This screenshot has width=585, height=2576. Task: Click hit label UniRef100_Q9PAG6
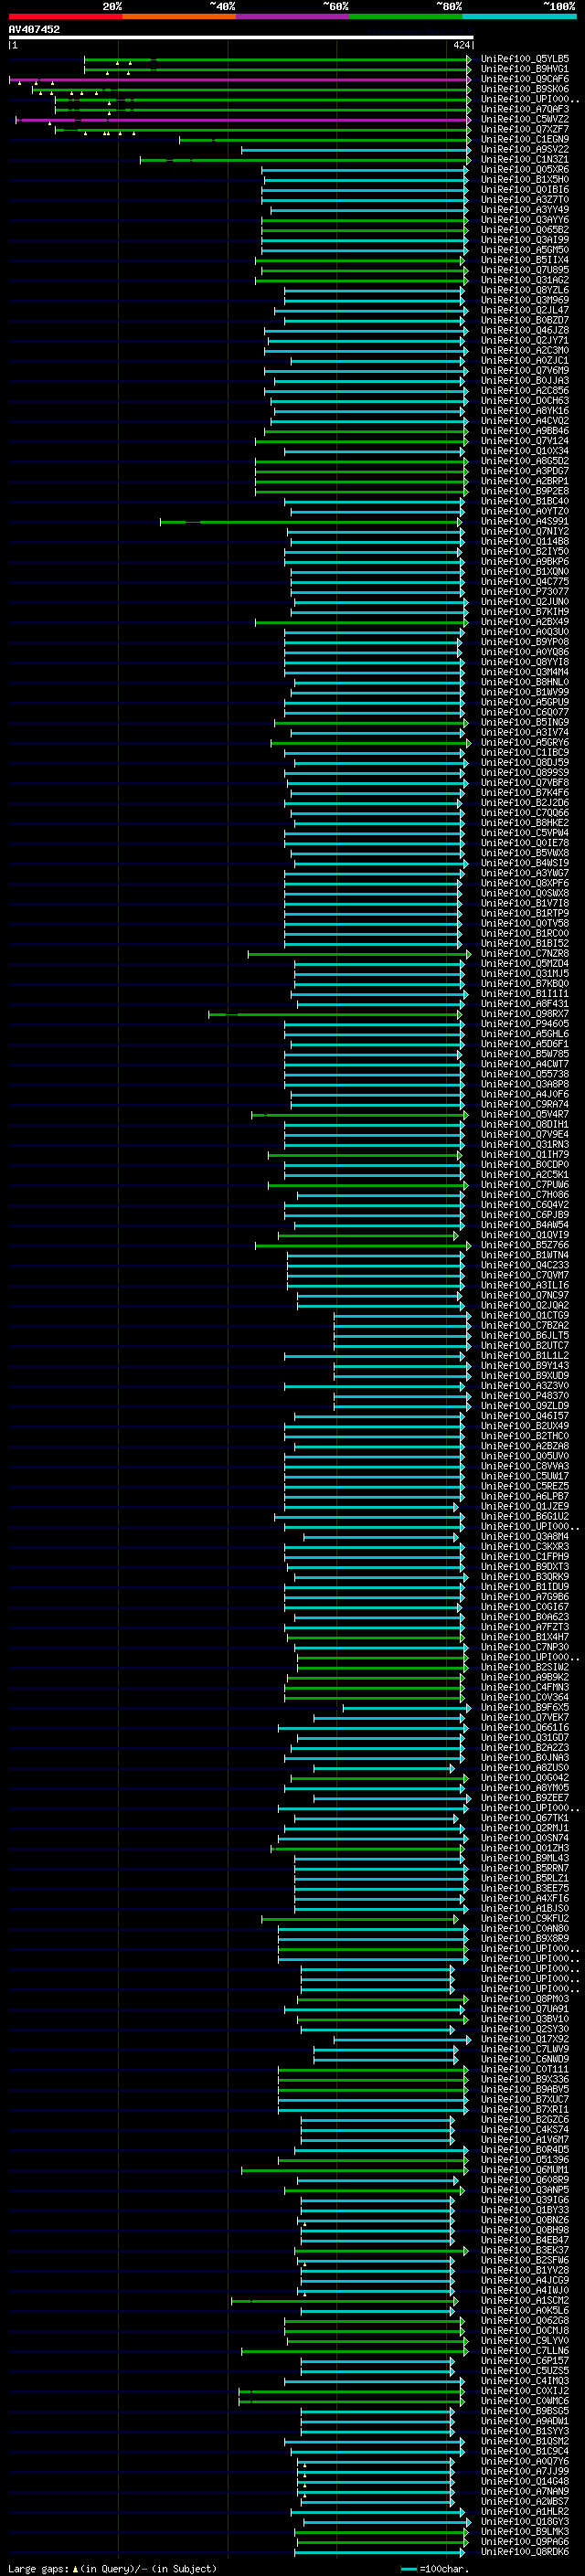point(525,2542)
